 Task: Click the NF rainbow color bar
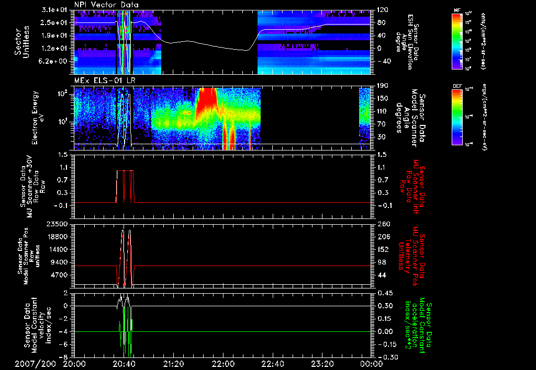tap(457, 41)
